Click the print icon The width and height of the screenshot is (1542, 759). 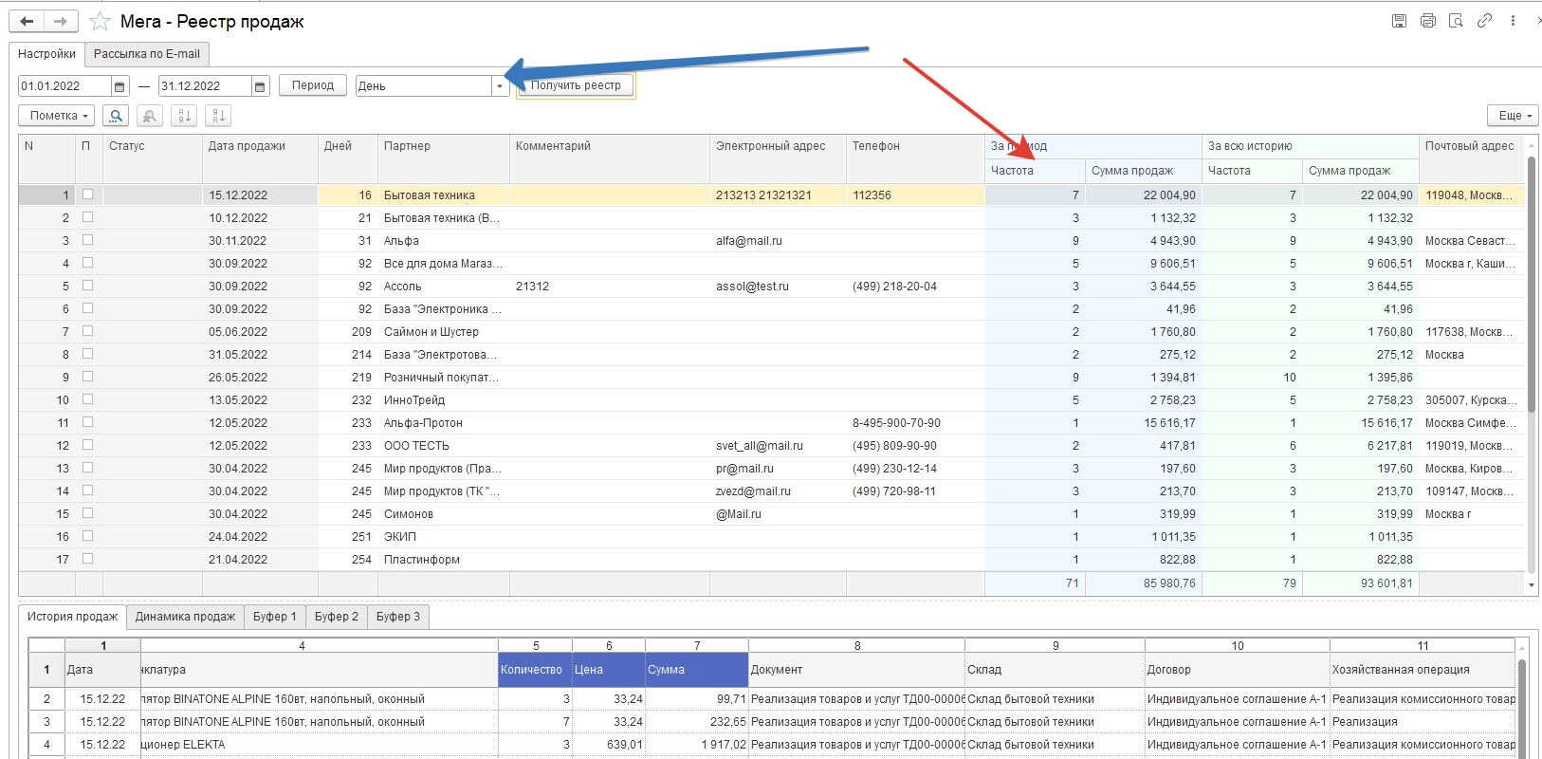[x=1427, y=21]
